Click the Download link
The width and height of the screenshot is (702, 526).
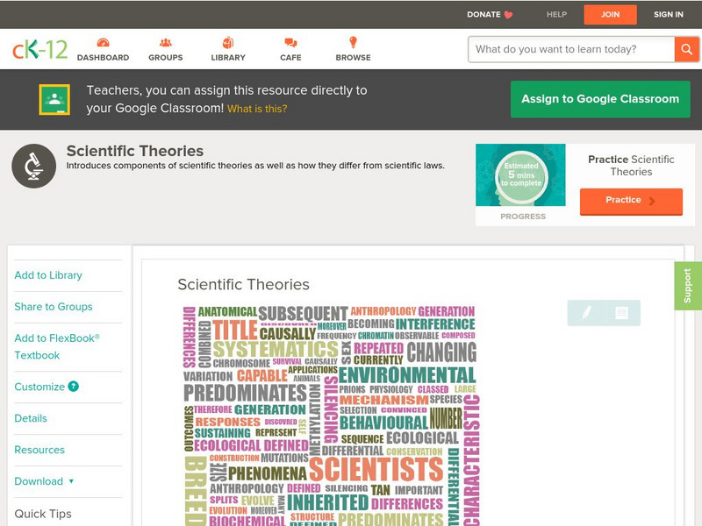[39, 481]
